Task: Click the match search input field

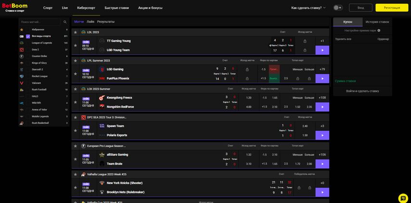Action: click(40, 22)
